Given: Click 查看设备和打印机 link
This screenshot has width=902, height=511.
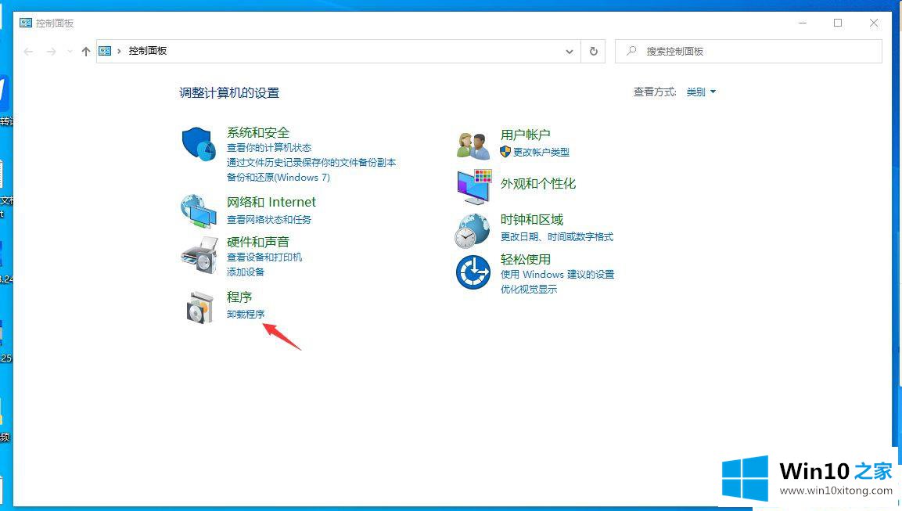Looking at the screenshot, I should [x=264, y=257].
